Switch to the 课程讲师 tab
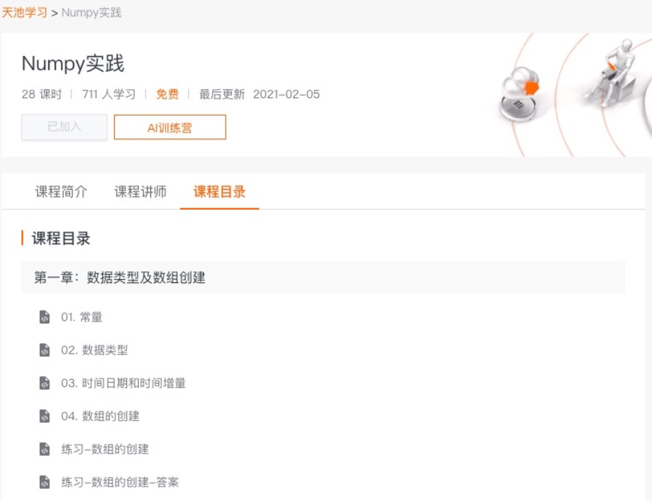Image resolution: width=652 pixels, height=501 pixels. coord(140,192)
